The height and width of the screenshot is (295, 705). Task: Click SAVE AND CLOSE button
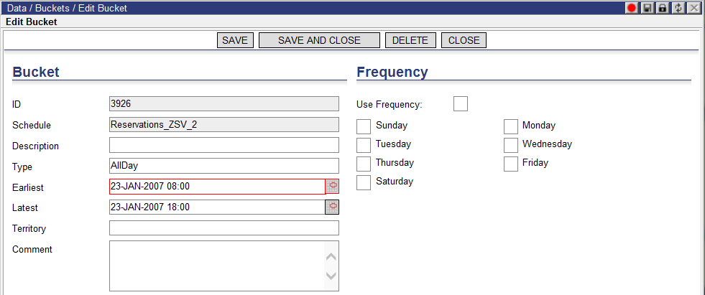coord(319,40)
